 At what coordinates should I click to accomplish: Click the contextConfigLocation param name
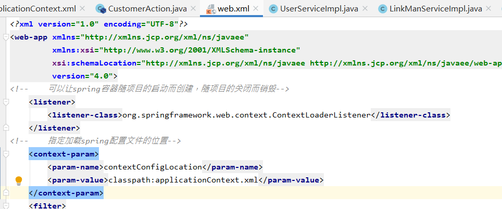[153, 167]
